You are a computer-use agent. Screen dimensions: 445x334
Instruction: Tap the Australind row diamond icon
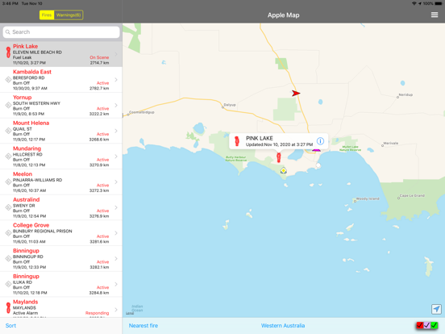click(x=8, y=207)
